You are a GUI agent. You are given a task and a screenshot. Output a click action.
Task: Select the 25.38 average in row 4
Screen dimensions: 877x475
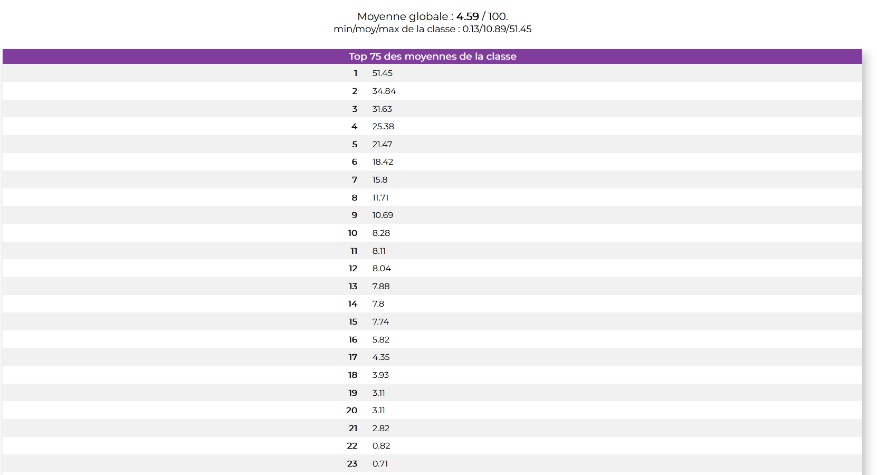(x=383, y=127)
